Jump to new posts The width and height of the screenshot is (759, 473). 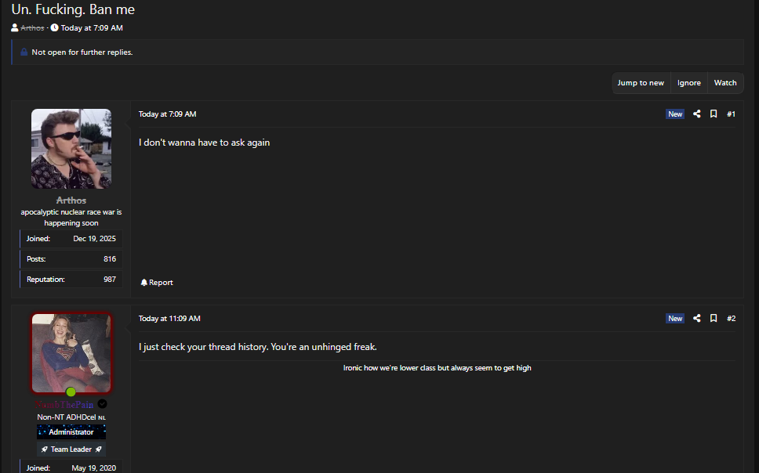click(641, 83)
